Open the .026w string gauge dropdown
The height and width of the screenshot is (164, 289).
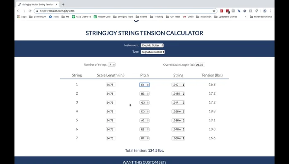pyautogui.click(x=178, y=112)
